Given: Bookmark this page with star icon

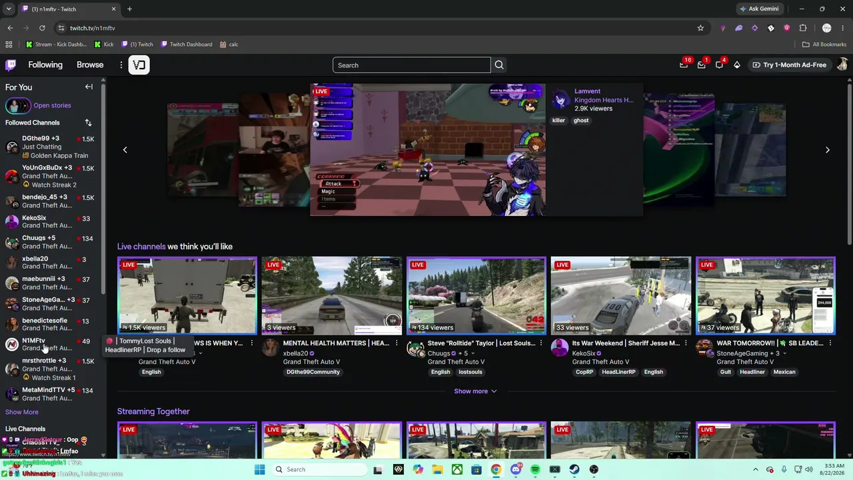Looking at the screenshot, I should 700,28.
